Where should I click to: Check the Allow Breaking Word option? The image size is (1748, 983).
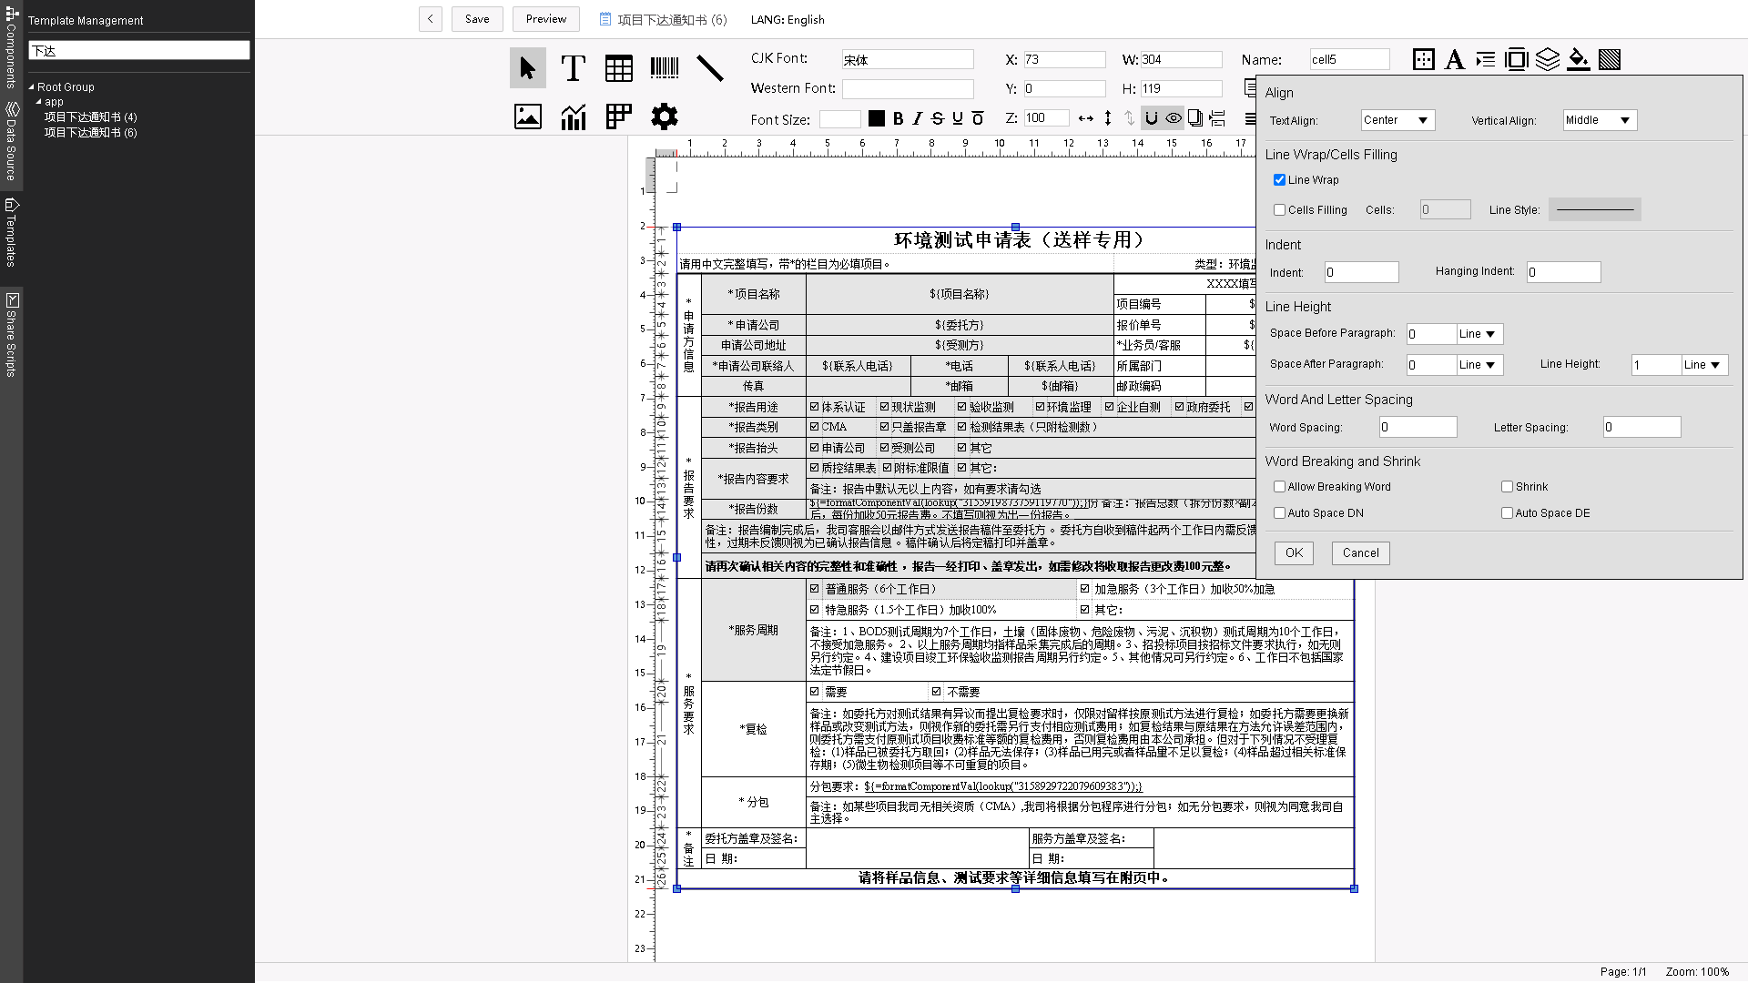pyautogui.click(x=1279, y=487)
